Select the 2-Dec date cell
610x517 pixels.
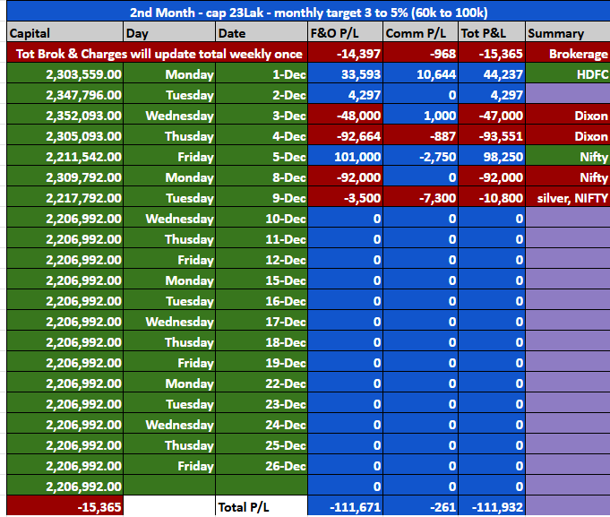(262, 95)
